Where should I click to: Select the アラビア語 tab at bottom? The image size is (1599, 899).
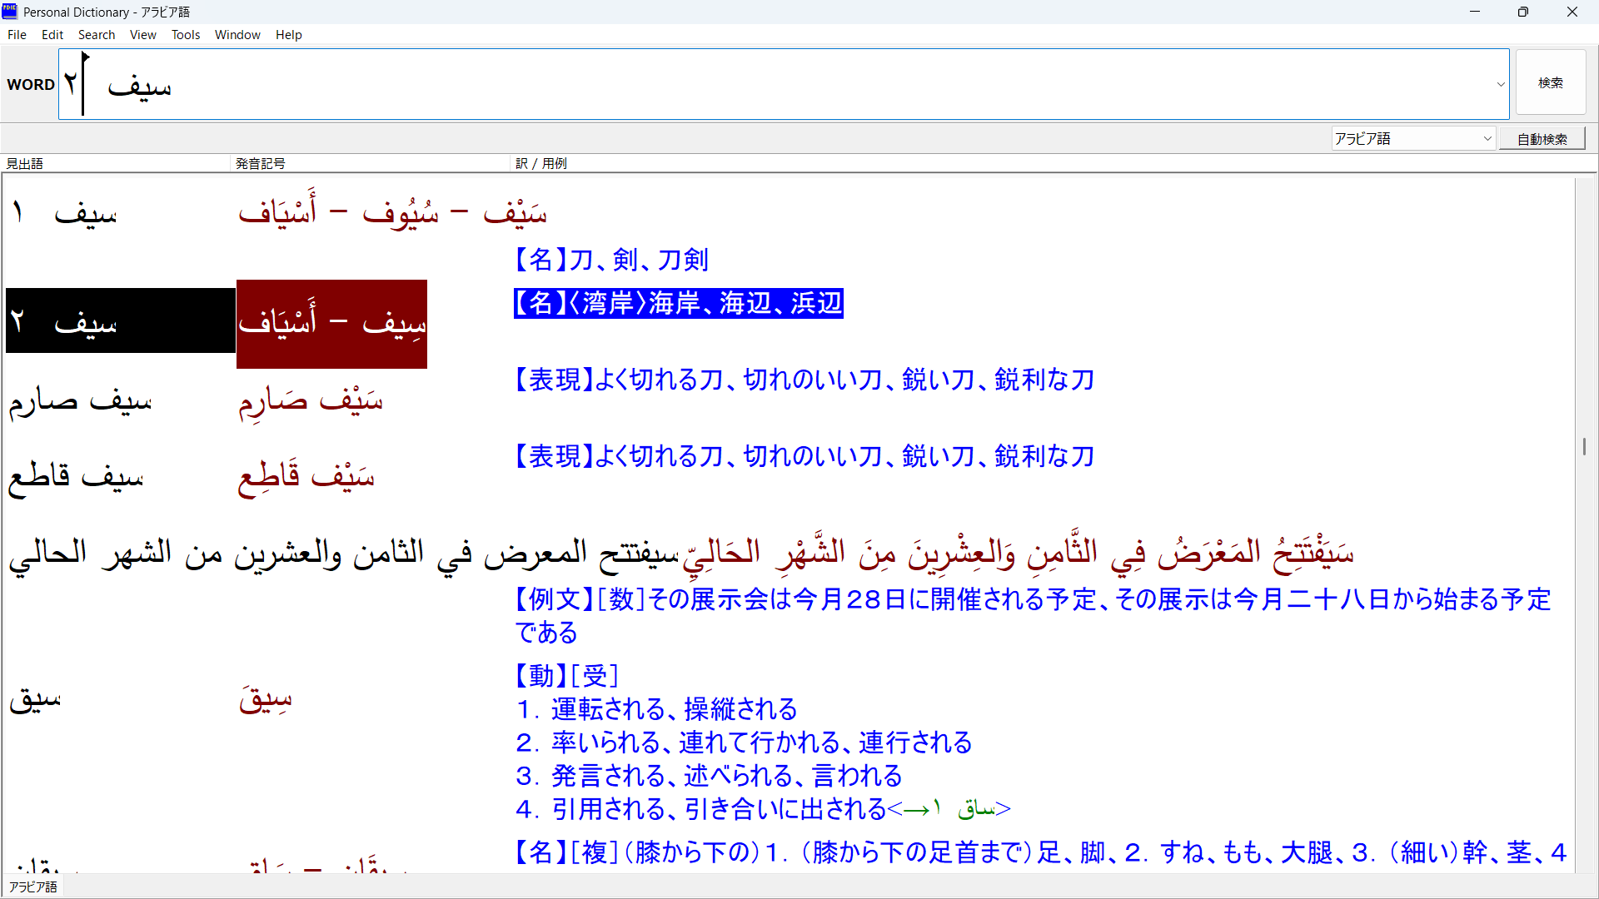tap(33, 887)
